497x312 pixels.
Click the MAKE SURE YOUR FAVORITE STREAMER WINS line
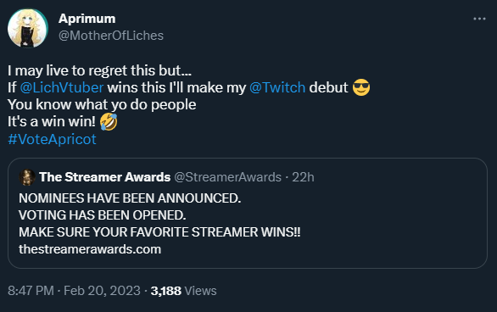click(159, 232)
